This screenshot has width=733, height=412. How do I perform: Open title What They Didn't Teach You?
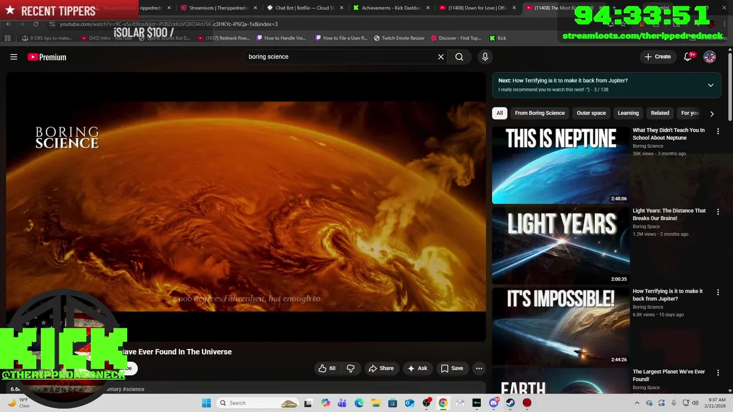(x=668, y=134)
